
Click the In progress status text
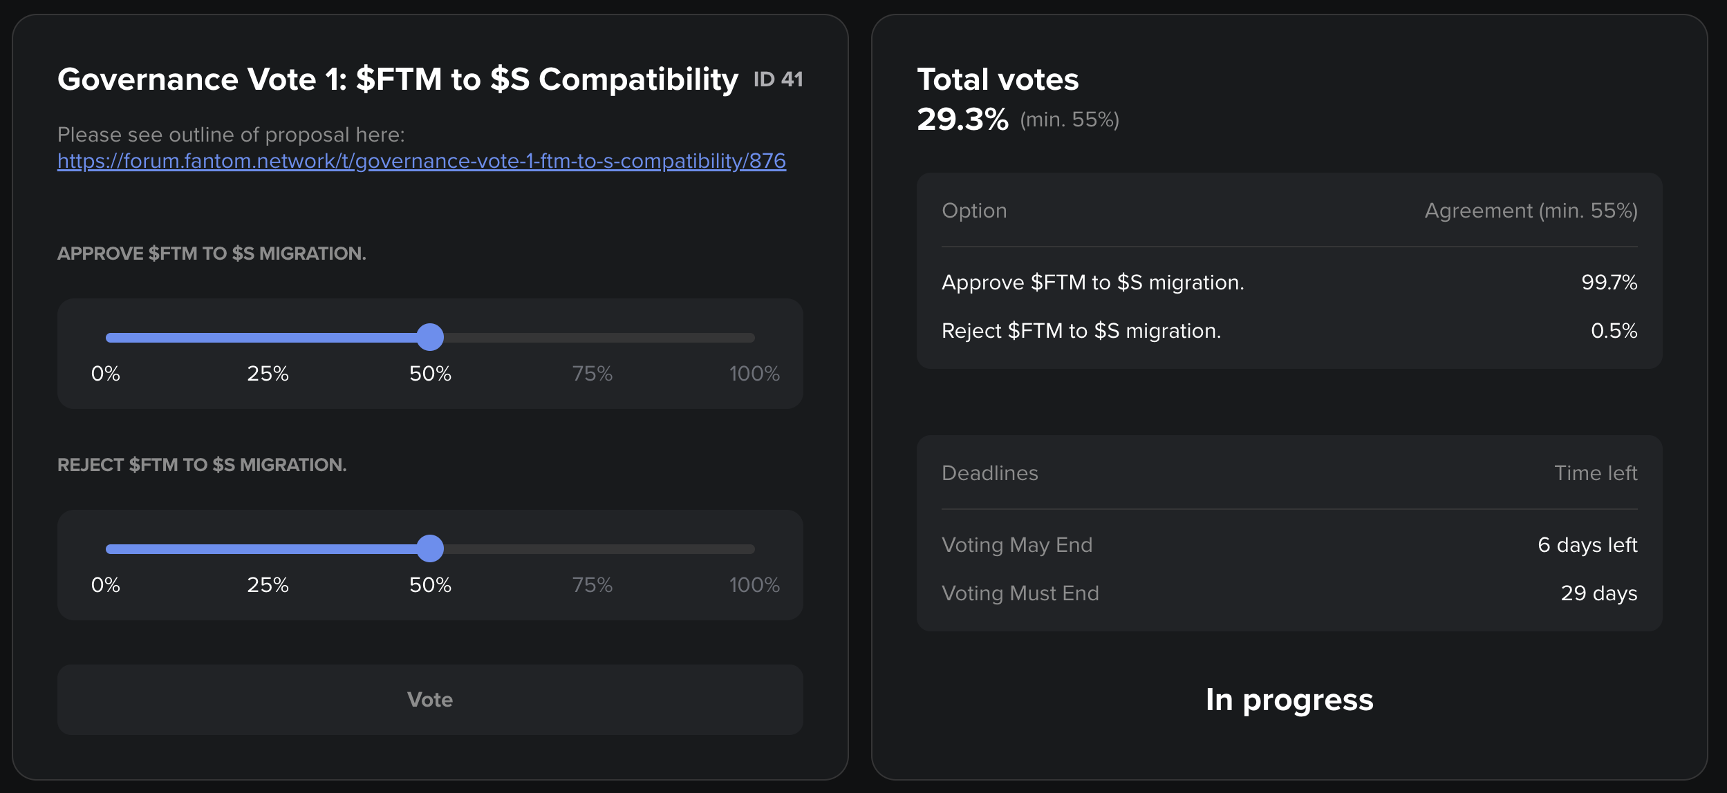pyautogui.click(x=1289, y=700)
